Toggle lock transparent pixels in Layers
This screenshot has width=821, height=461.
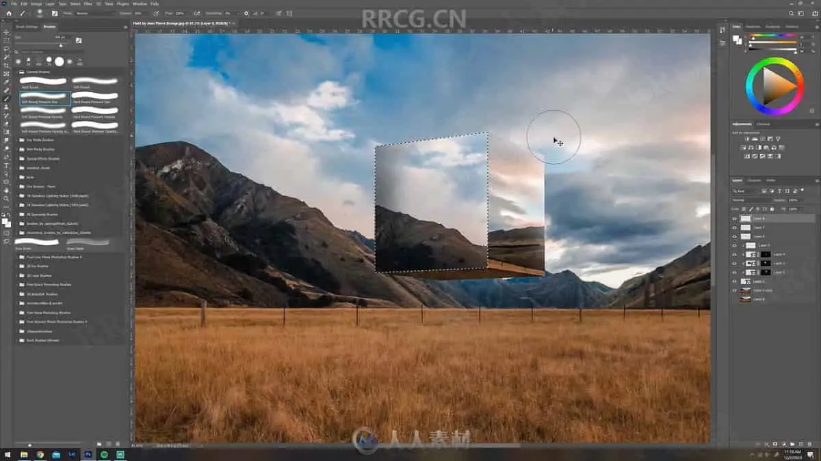743,208
